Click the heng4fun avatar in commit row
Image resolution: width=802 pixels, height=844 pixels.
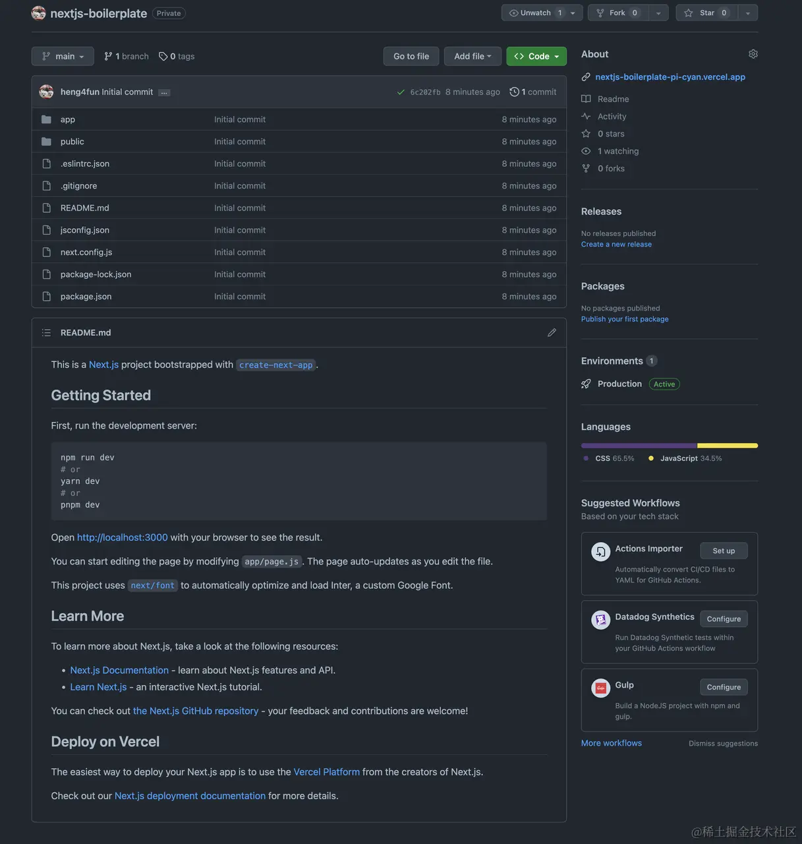(46, 92)
